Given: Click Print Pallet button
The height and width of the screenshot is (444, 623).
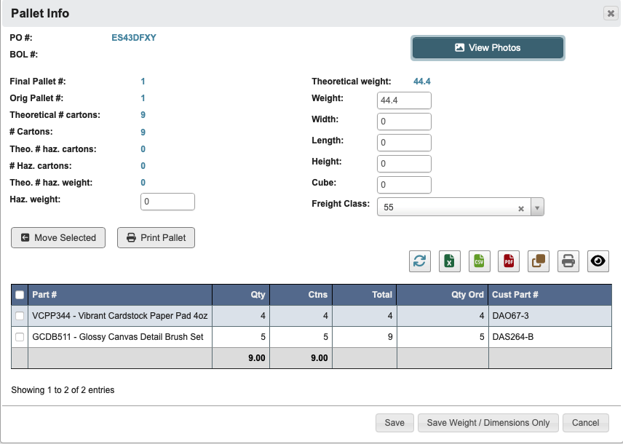Looking at the screenshot, I should pos(156,238).
